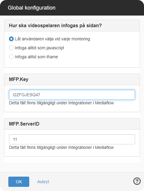Click the I2ZFGJESQ47 key value text
144x191 pixels.
coord(26,95)
